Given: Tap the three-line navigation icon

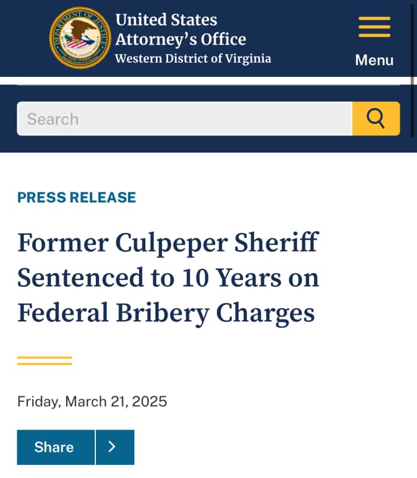Looking at the screenshot, I should (x=374, y=28).
